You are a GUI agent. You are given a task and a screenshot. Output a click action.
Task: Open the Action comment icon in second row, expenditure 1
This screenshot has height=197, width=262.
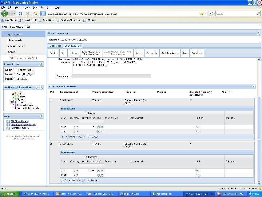coord(198,131)
